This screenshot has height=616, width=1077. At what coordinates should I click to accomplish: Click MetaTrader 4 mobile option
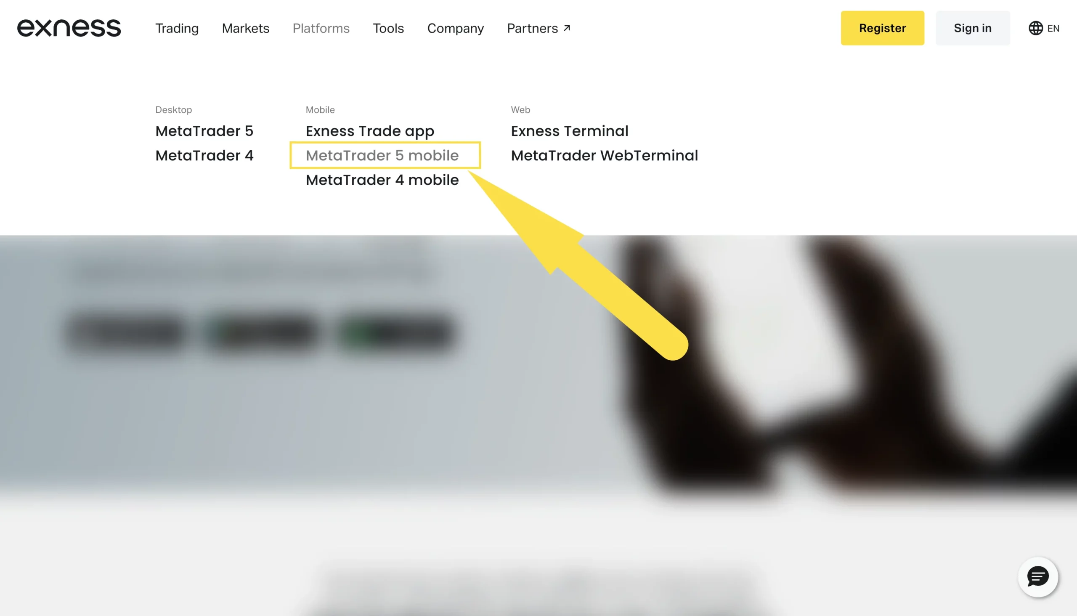click(382, 180)
